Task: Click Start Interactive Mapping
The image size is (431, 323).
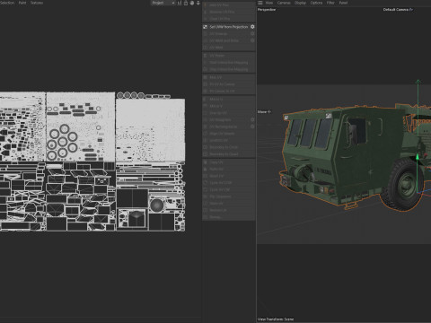Action: (229, 63)
